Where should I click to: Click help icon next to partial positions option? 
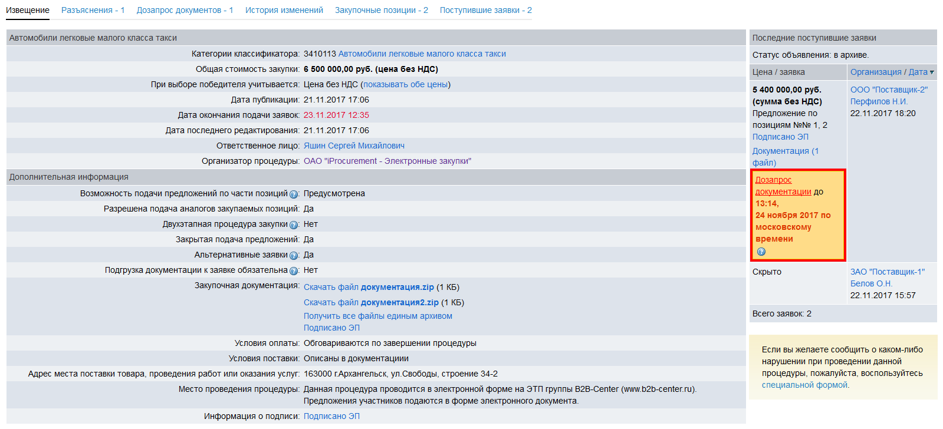click(294, 194)
